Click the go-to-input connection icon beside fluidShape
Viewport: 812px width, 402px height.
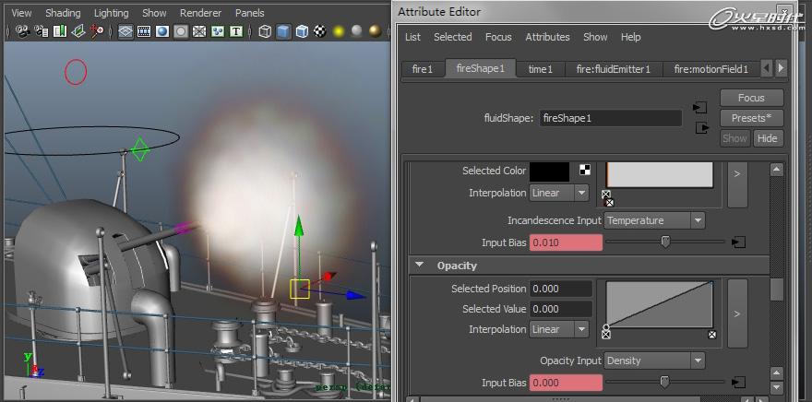tap(699, 108)
